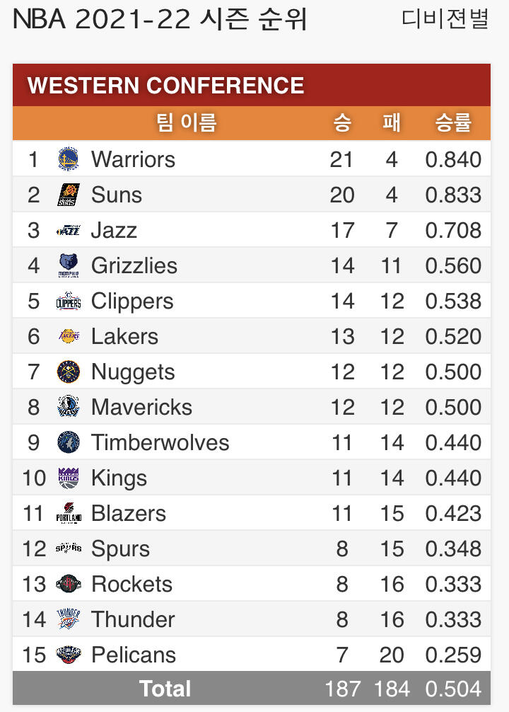Click the Suns team logo
Screen dimensions: 509x712
(69, 195)
